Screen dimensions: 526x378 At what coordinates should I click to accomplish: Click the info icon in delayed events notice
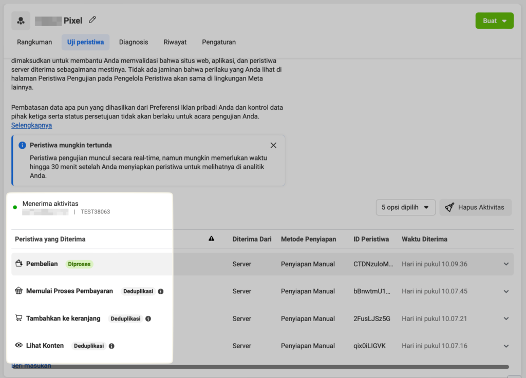click(22, 145)
